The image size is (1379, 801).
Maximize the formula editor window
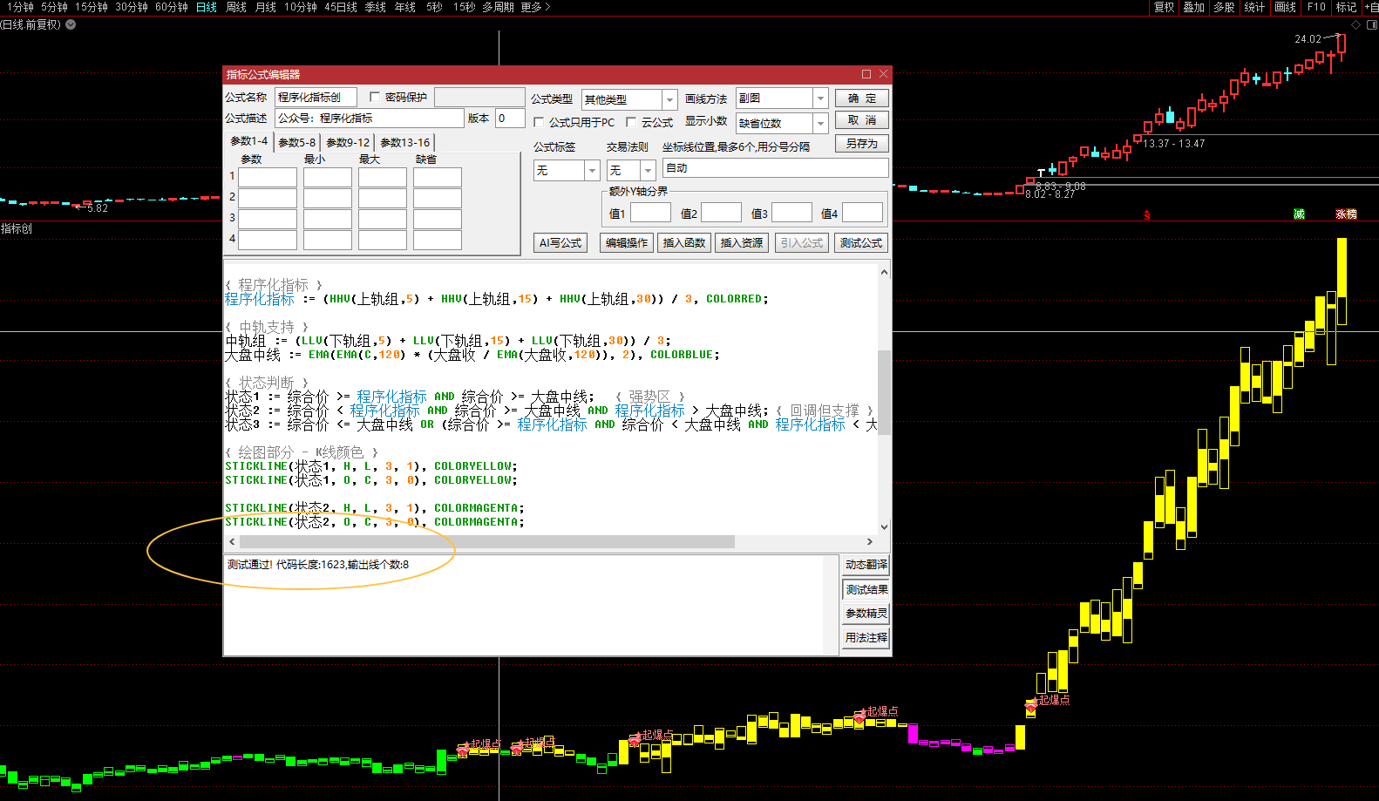(866, 74)
